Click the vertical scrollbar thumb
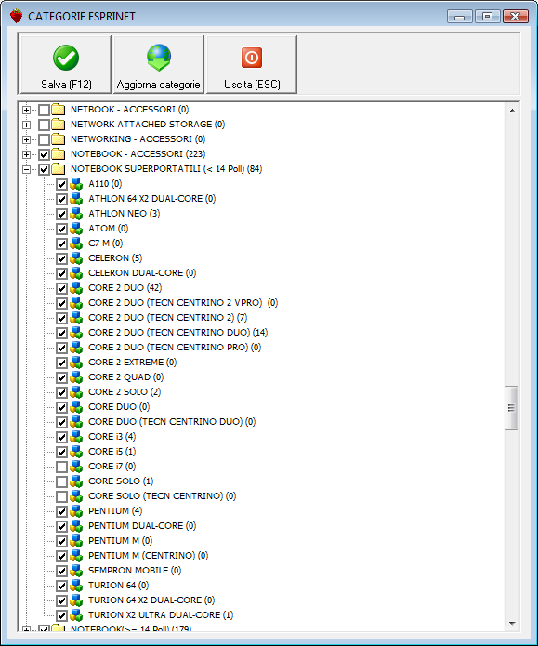Image resolution: width=538 pixels, height=646 pixels. point(511,408)
